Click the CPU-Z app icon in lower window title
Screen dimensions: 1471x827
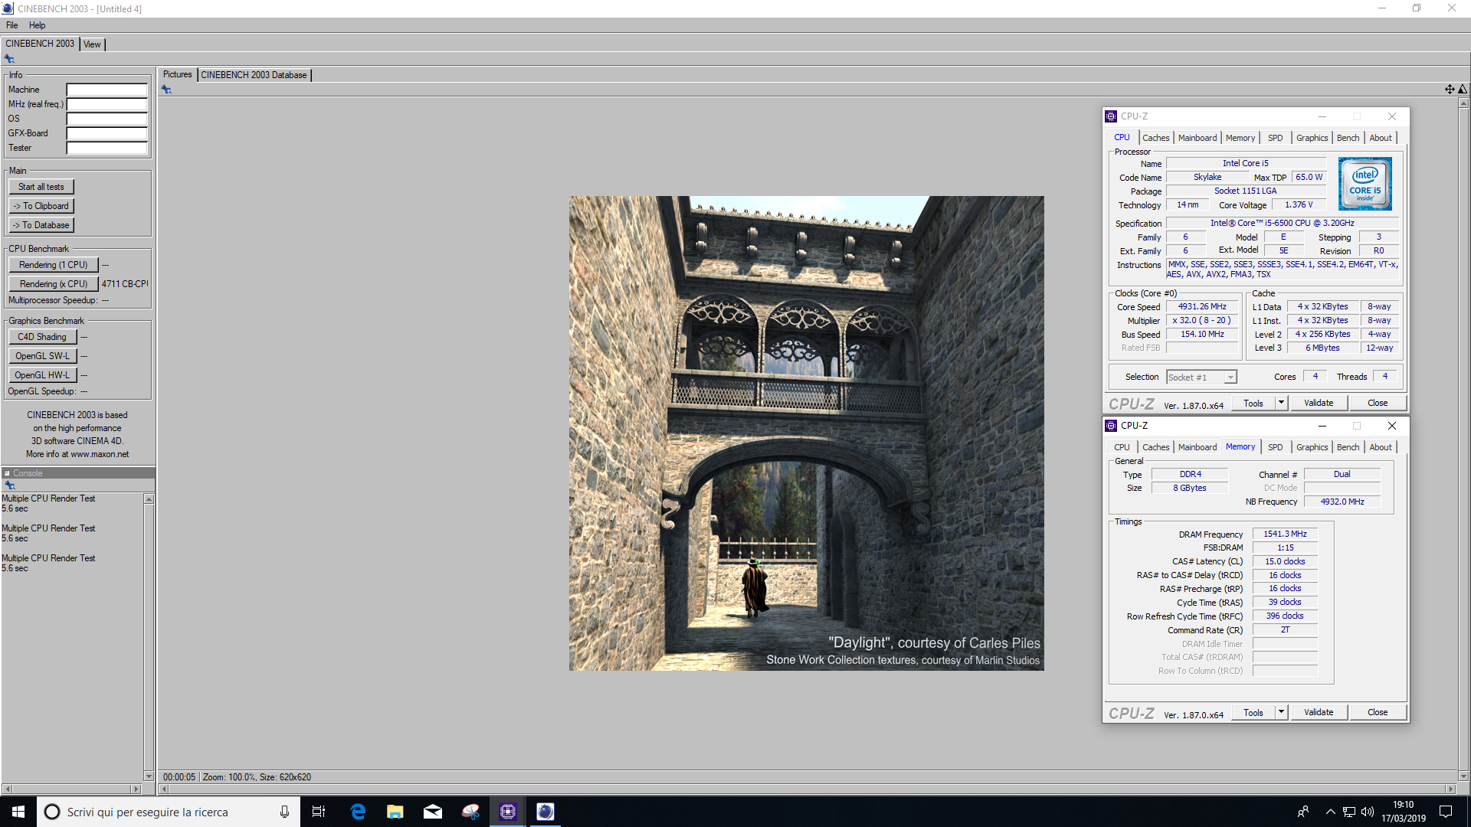point(1111,426)
